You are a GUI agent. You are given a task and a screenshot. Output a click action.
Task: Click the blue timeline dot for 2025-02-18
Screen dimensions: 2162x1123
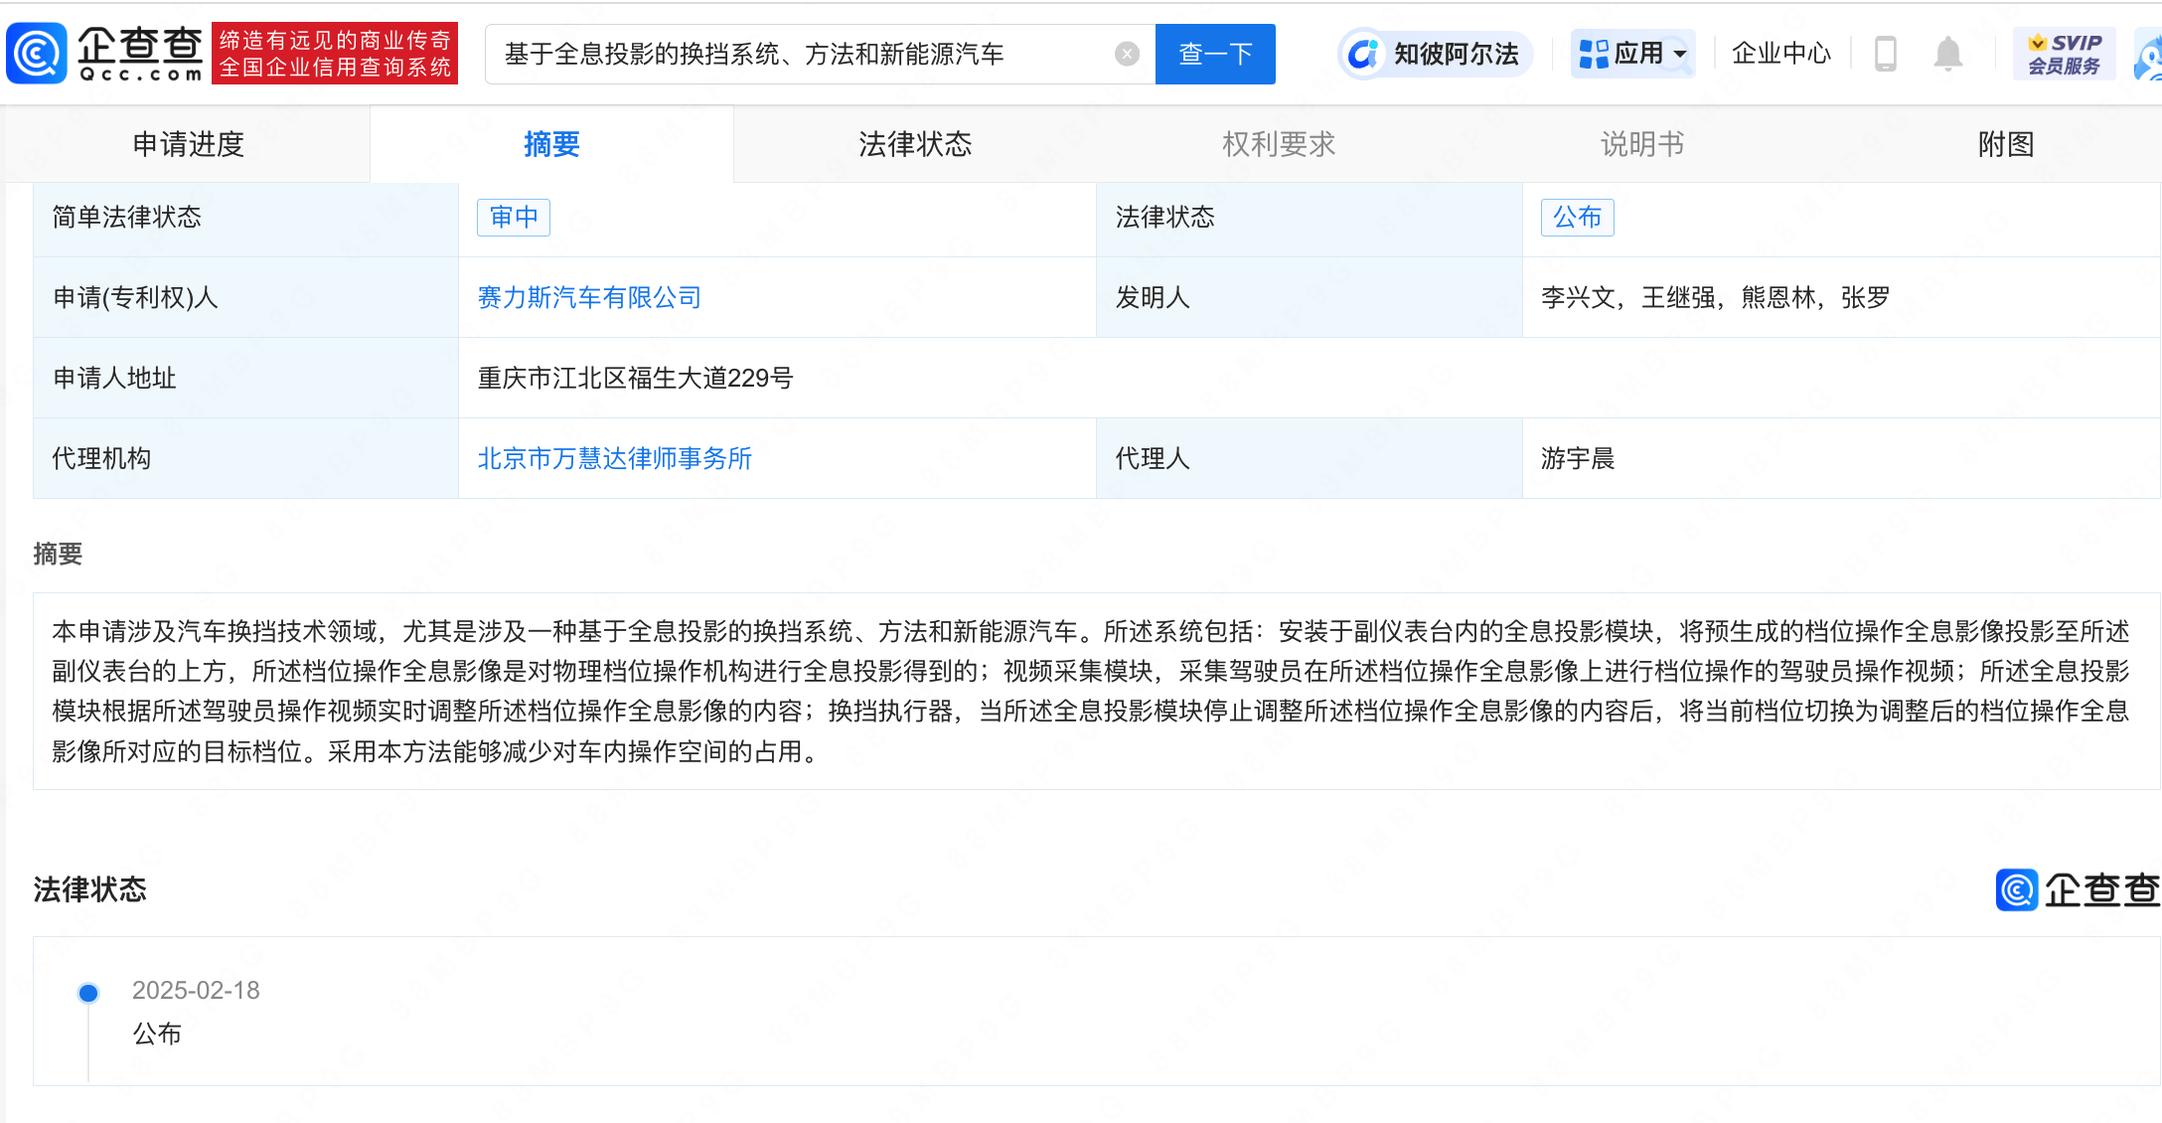coord(88,992)
